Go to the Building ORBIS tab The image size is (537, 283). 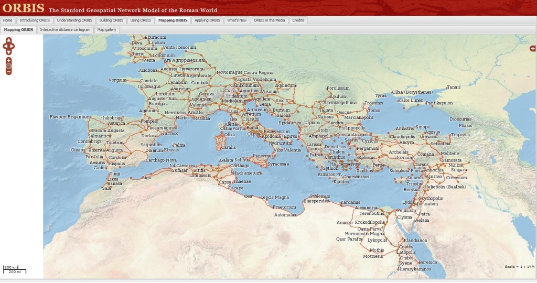tap(111, 20)
